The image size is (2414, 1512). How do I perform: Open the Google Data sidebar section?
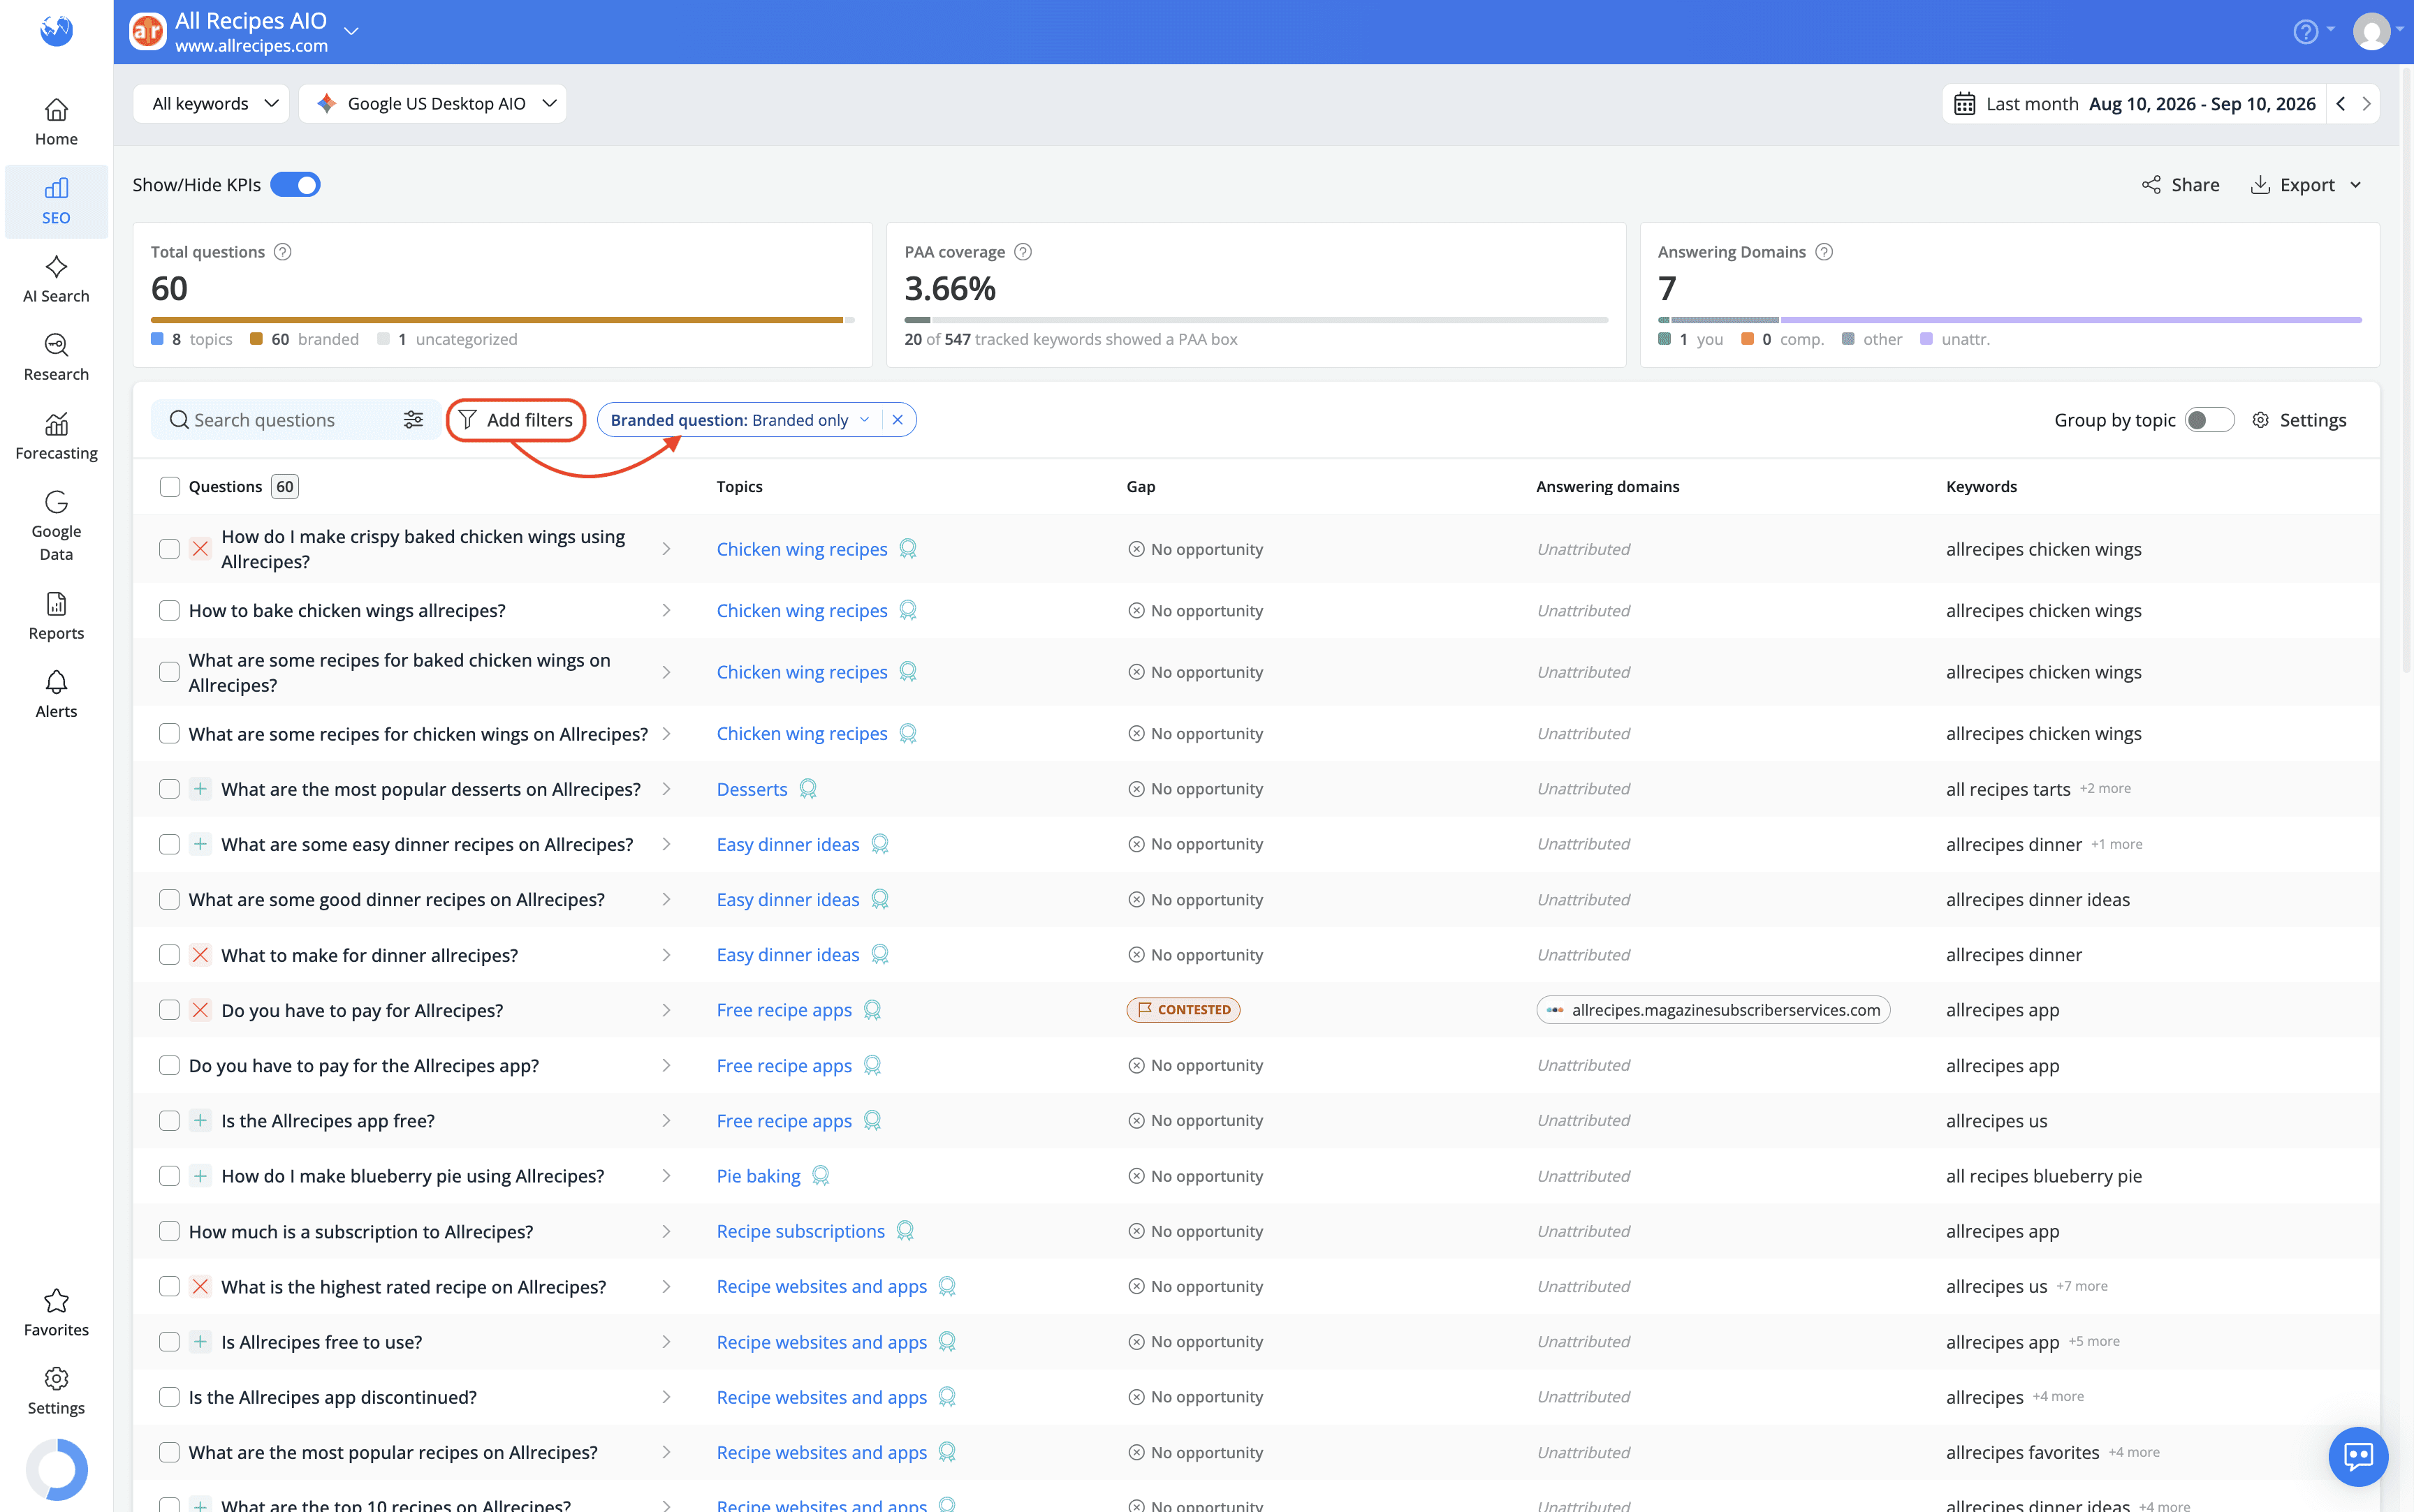pyautogui.click(x=56, y=526)
